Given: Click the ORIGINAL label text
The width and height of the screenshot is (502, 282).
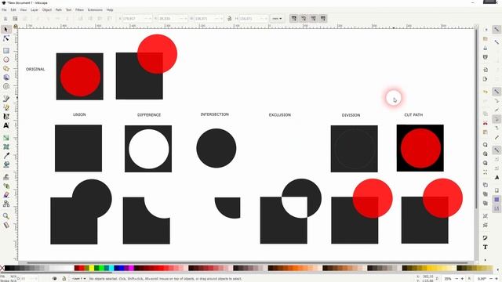Looking at the screenshot, I should (35, 69).
